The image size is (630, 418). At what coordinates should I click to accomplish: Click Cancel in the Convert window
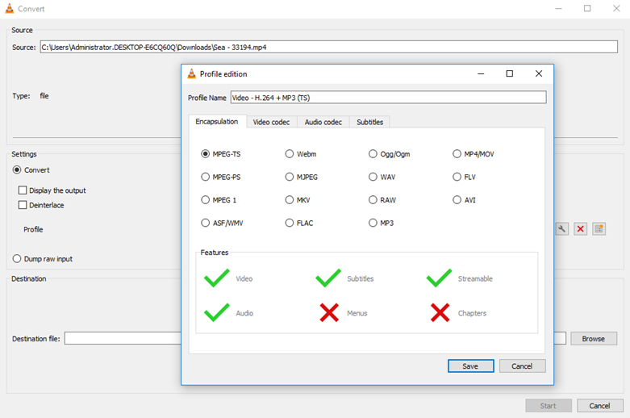[600, 406]
